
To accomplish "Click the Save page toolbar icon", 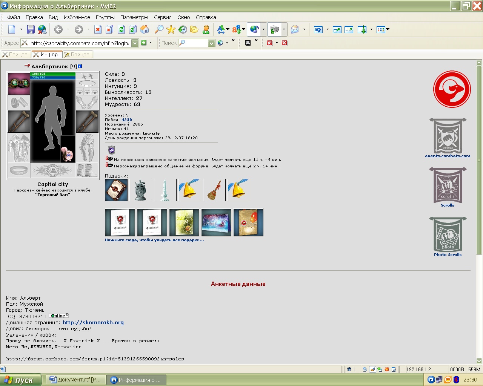I will (31, 29).
